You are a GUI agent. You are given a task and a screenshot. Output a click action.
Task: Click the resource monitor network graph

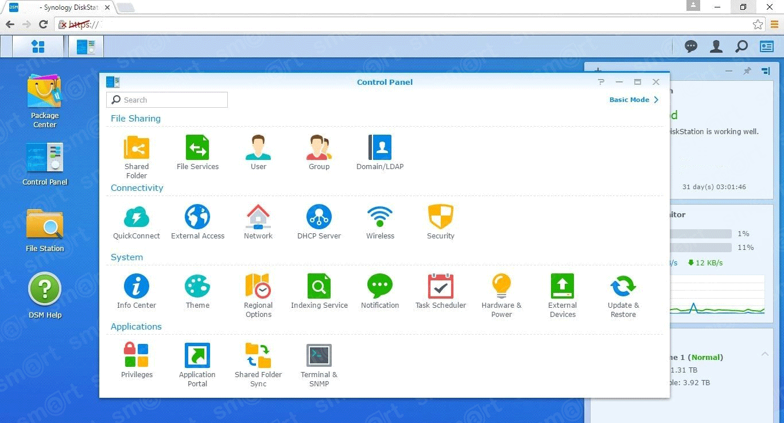[x=717, y=294]
